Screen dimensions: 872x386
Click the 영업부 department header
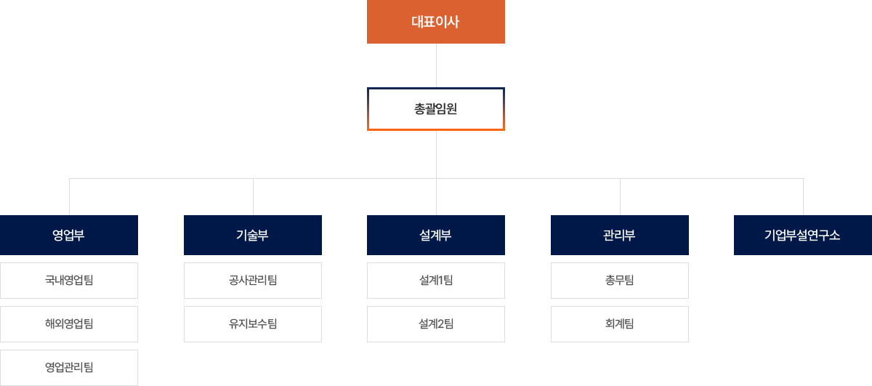[69, 235]
